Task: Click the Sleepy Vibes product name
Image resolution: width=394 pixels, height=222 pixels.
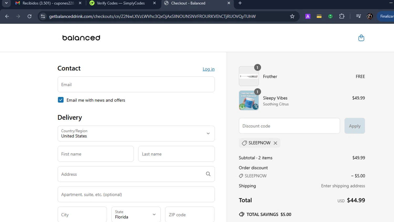Action: pyautogui.click(x=275, y=98)
